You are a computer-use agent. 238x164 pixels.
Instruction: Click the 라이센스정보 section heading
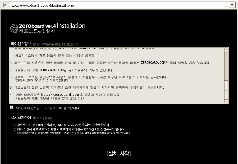pos(21,44)
